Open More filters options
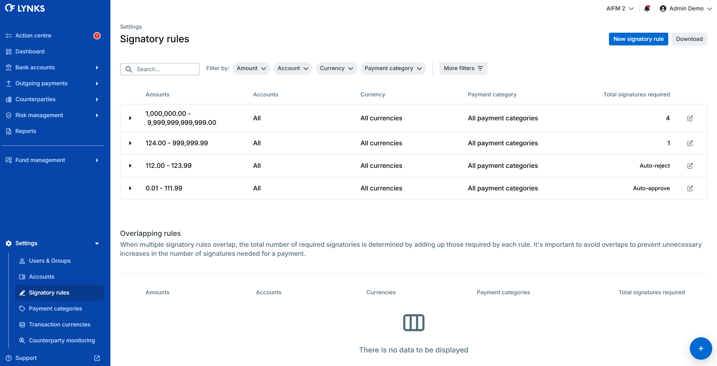The image size is (717, 366). point(463,68)
